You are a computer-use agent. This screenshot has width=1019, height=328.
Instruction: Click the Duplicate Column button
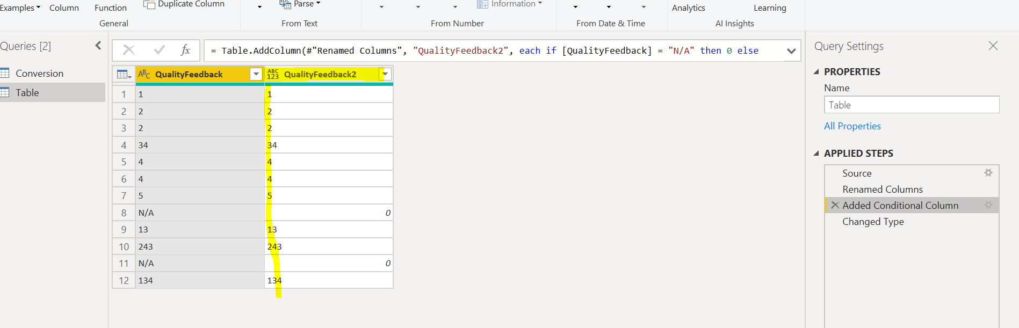click(184, 4)
